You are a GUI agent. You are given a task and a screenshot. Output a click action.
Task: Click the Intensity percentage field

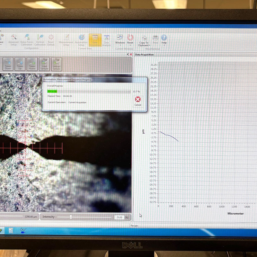tap(119, 217)
